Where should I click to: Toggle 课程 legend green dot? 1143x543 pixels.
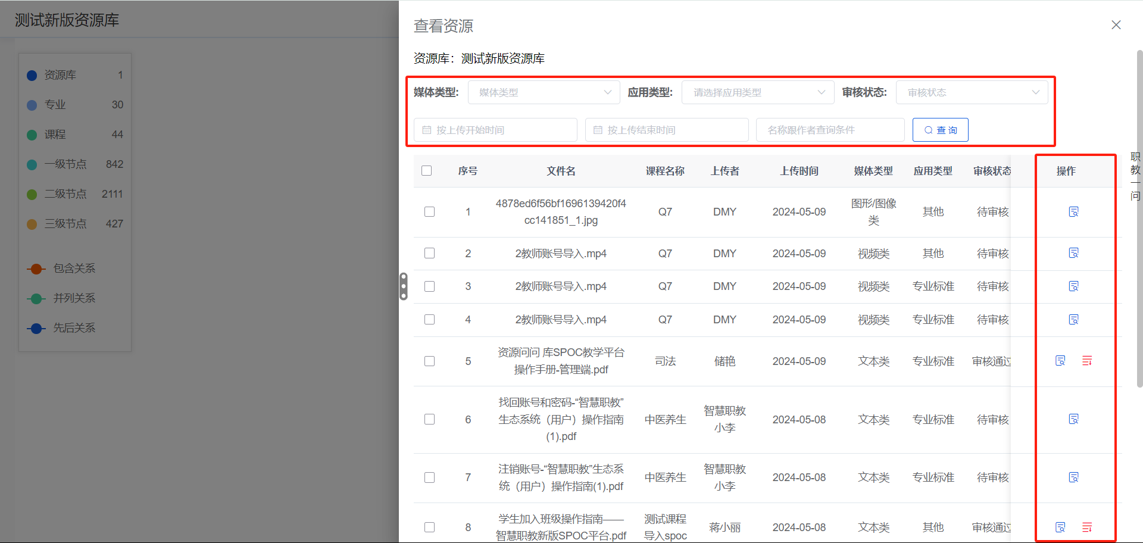[32, 135]
